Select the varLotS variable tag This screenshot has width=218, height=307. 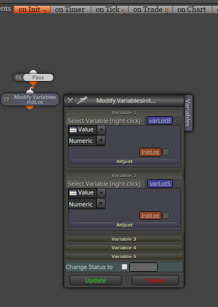pos(160,184)
